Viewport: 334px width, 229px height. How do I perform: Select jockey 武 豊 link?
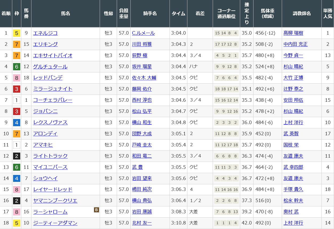click(137, 167)
